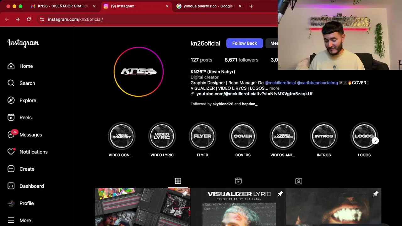Image resolution: width=402 pixels, height=226 pixels.
Task: Go forward in browser history
Action: 18,19
